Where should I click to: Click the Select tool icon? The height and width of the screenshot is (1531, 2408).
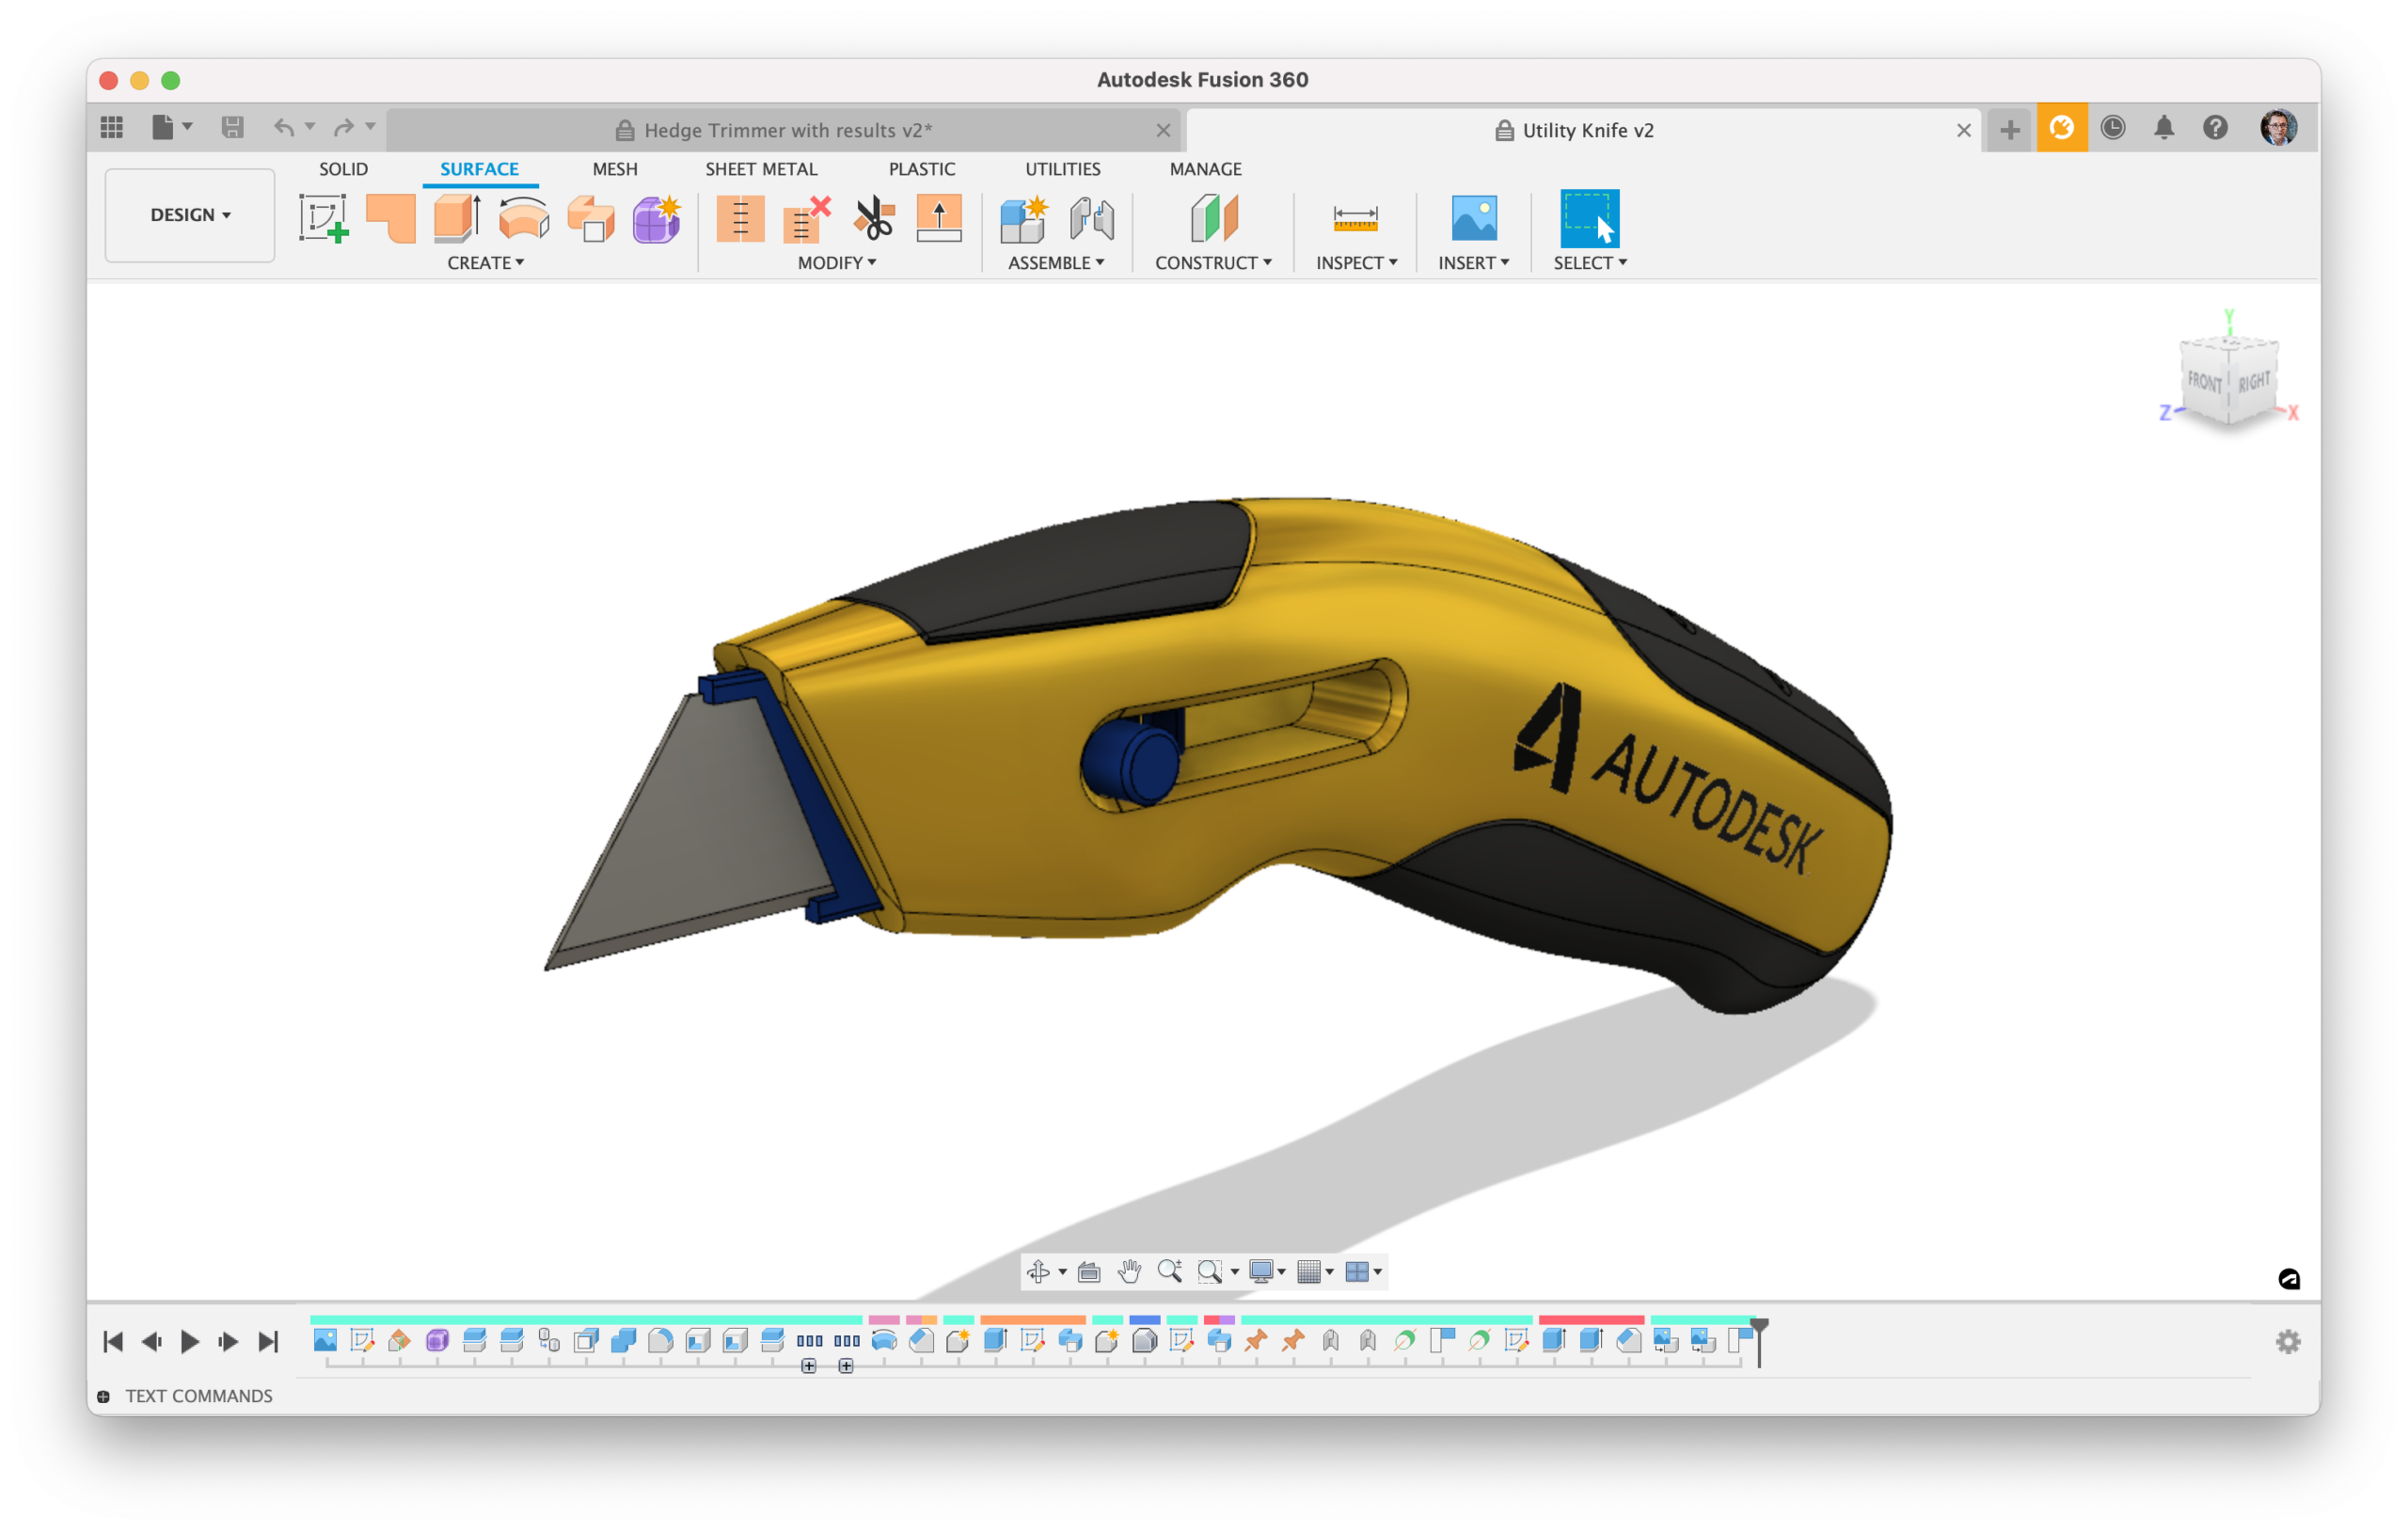coord(1589,218)
